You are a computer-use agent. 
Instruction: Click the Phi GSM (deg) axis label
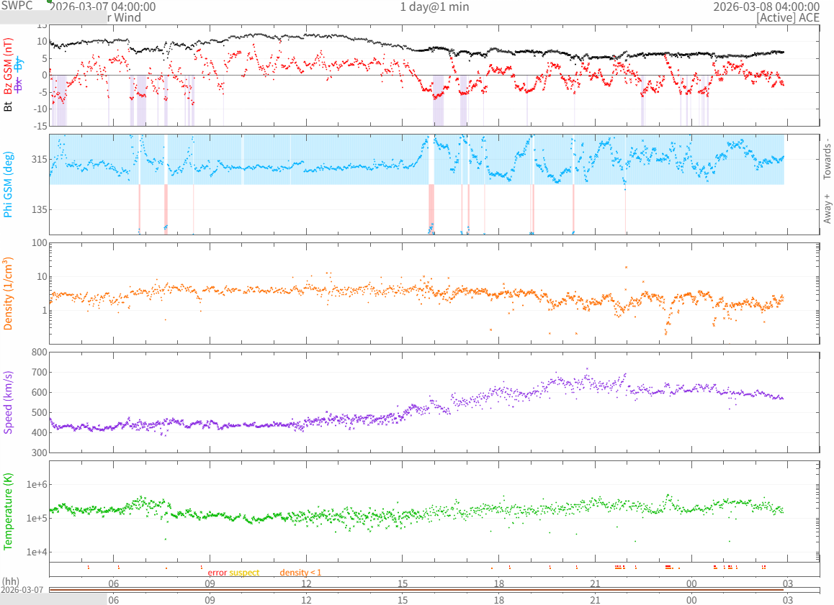pos(9,183)
